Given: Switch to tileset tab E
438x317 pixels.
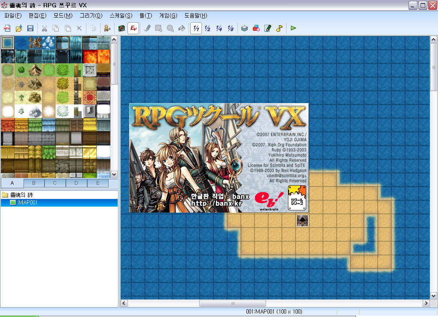Looking at the screenshot, I should pos(98,183).
